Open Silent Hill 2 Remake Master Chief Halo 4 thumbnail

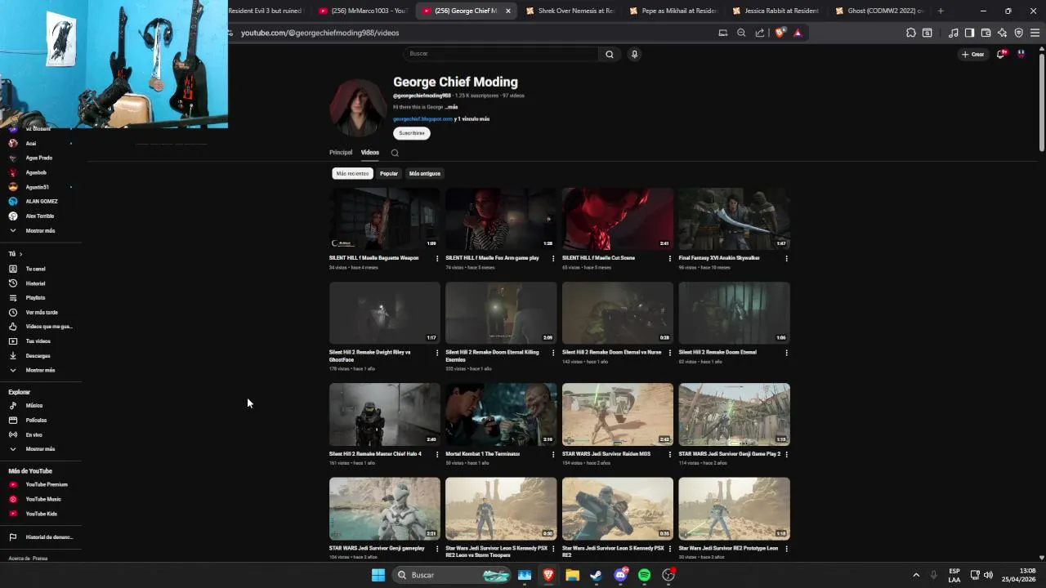385,415
